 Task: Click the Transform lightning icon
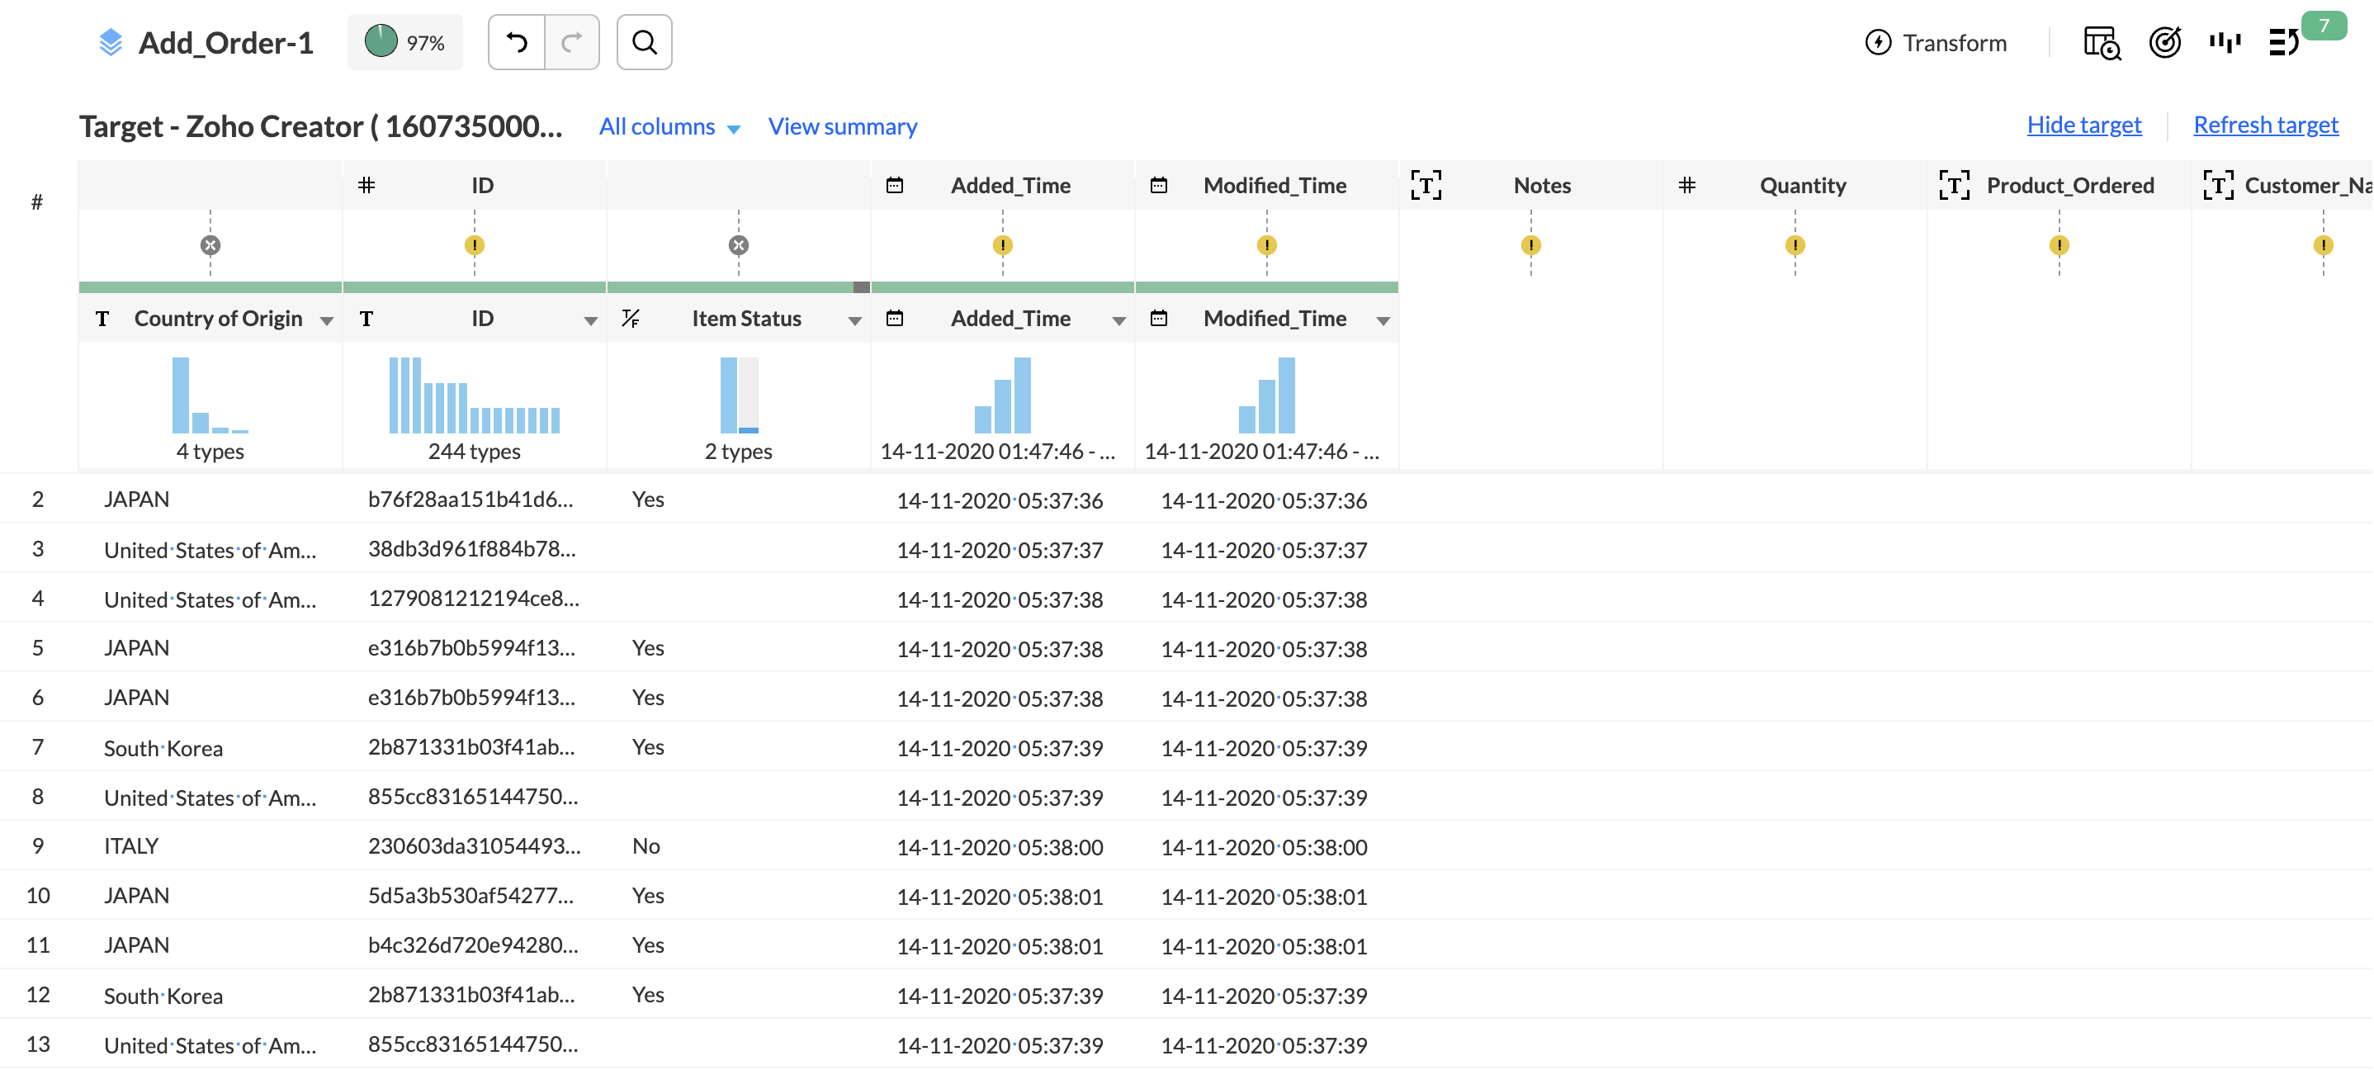click(x=1878, y=42)
